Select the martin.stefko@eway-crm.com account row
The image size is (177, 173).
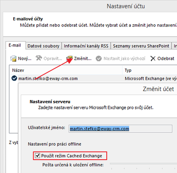[93, 78]
